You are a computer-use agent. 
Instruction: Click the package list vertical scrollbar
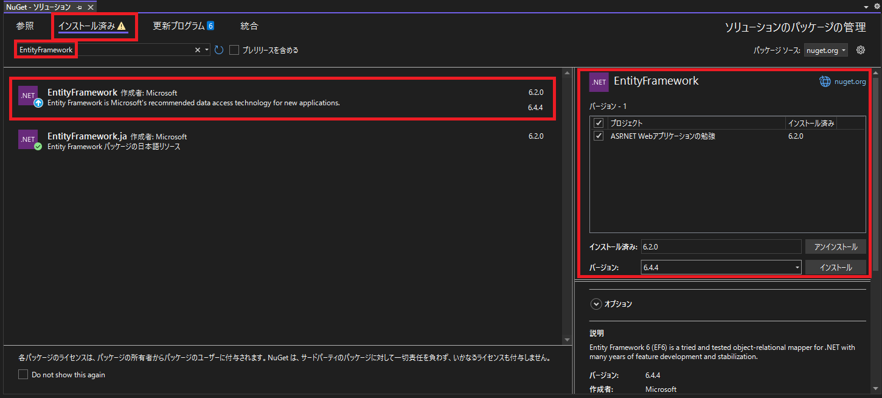568,207
